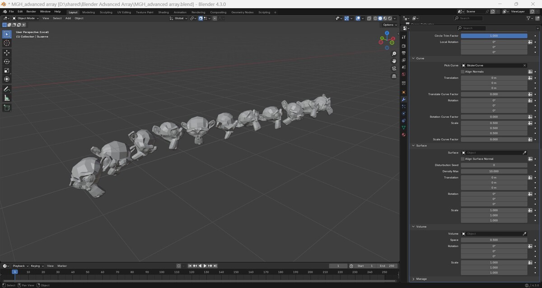The width and height of the screenshot is (542, 288).
Task: Switch to material preview shading
Action: (x=385, y=19)
